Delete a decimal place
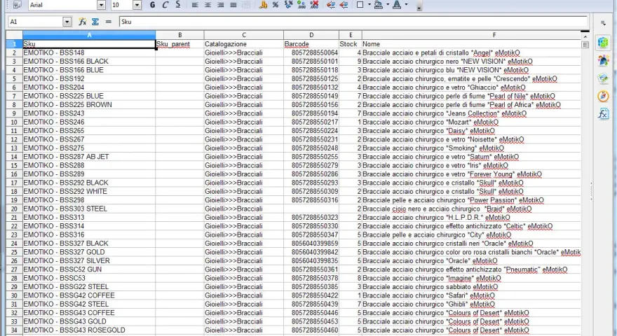 click(x=314, y=5)
